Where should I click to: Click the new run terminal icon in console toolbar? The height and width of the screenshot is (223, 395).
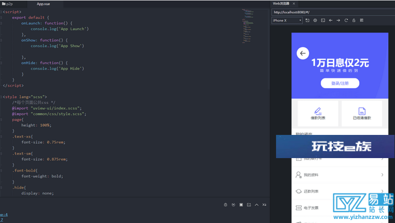pos(249,204)
